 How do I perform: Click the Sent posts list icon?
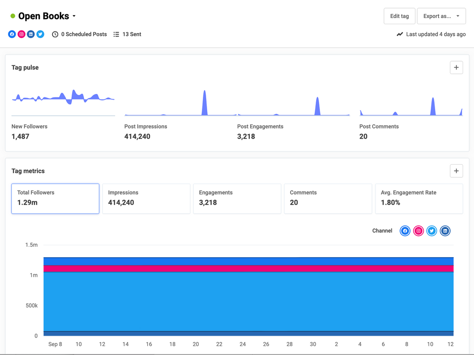116,34
